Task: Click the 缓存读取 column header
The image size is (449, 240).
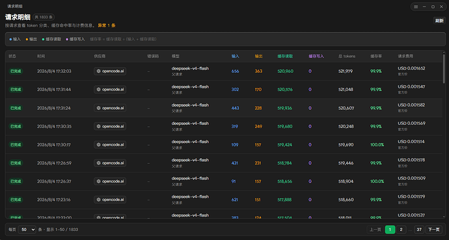Action: click(x=285, y=56)
